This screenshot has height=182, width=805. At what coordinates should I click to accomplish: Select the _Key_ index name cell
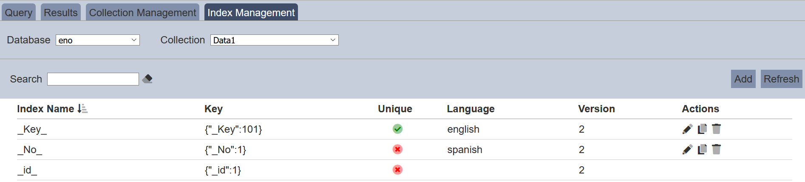[32, 129]
